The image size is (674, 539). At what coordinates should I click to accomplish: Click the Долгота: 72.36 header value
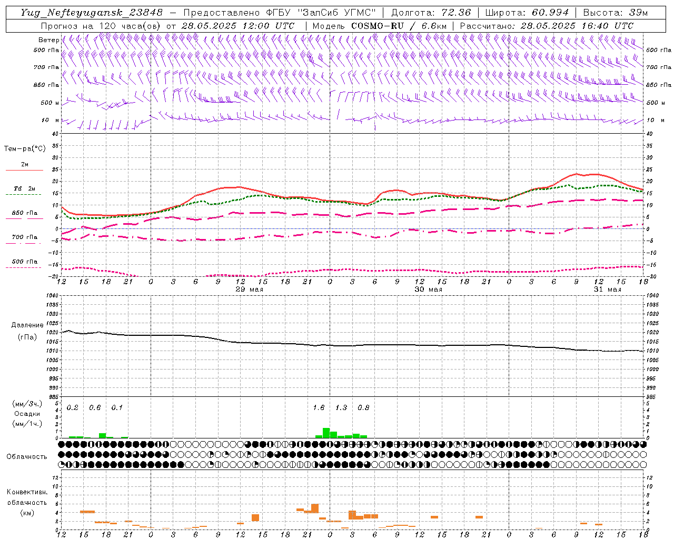pyautogui.click(x=431, y=13)
